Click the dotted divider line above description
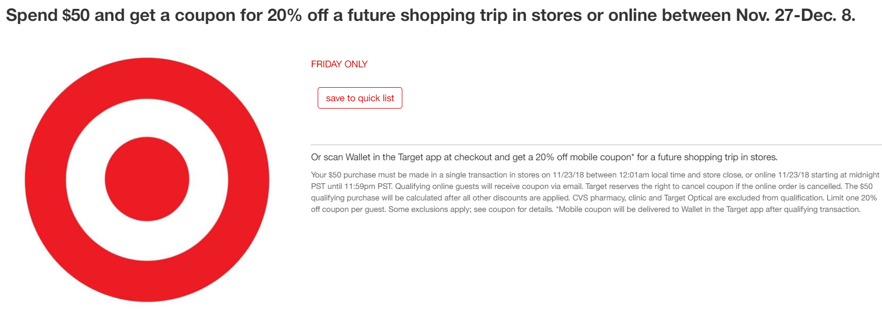 (596, 145)
